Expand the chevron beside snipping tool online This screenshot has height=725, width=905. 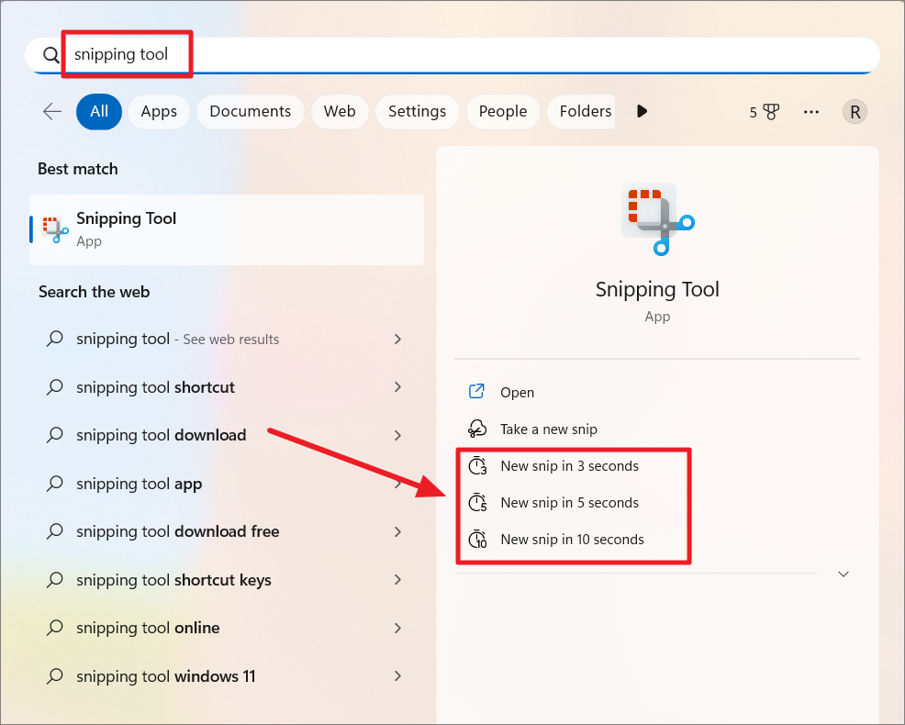(x=397, y=628)
